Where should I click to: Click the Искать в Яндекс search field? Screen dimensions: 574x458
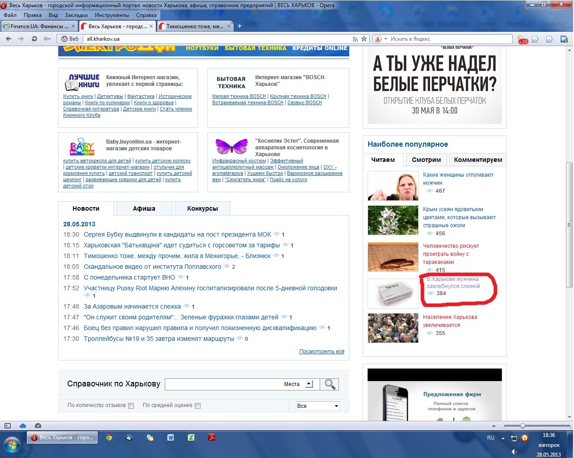click(x=450, y=39)
